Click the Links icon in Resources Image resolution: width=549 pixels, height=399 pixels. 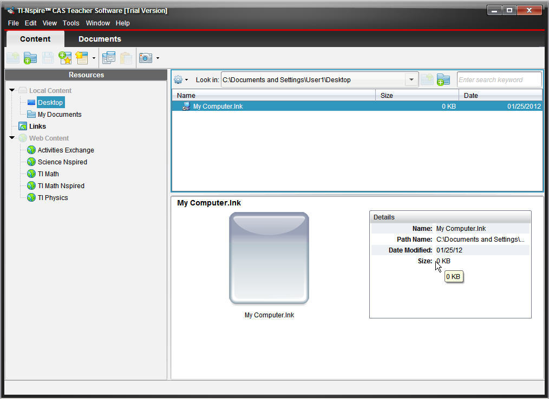pyautogui.click(x=23, y=126)
